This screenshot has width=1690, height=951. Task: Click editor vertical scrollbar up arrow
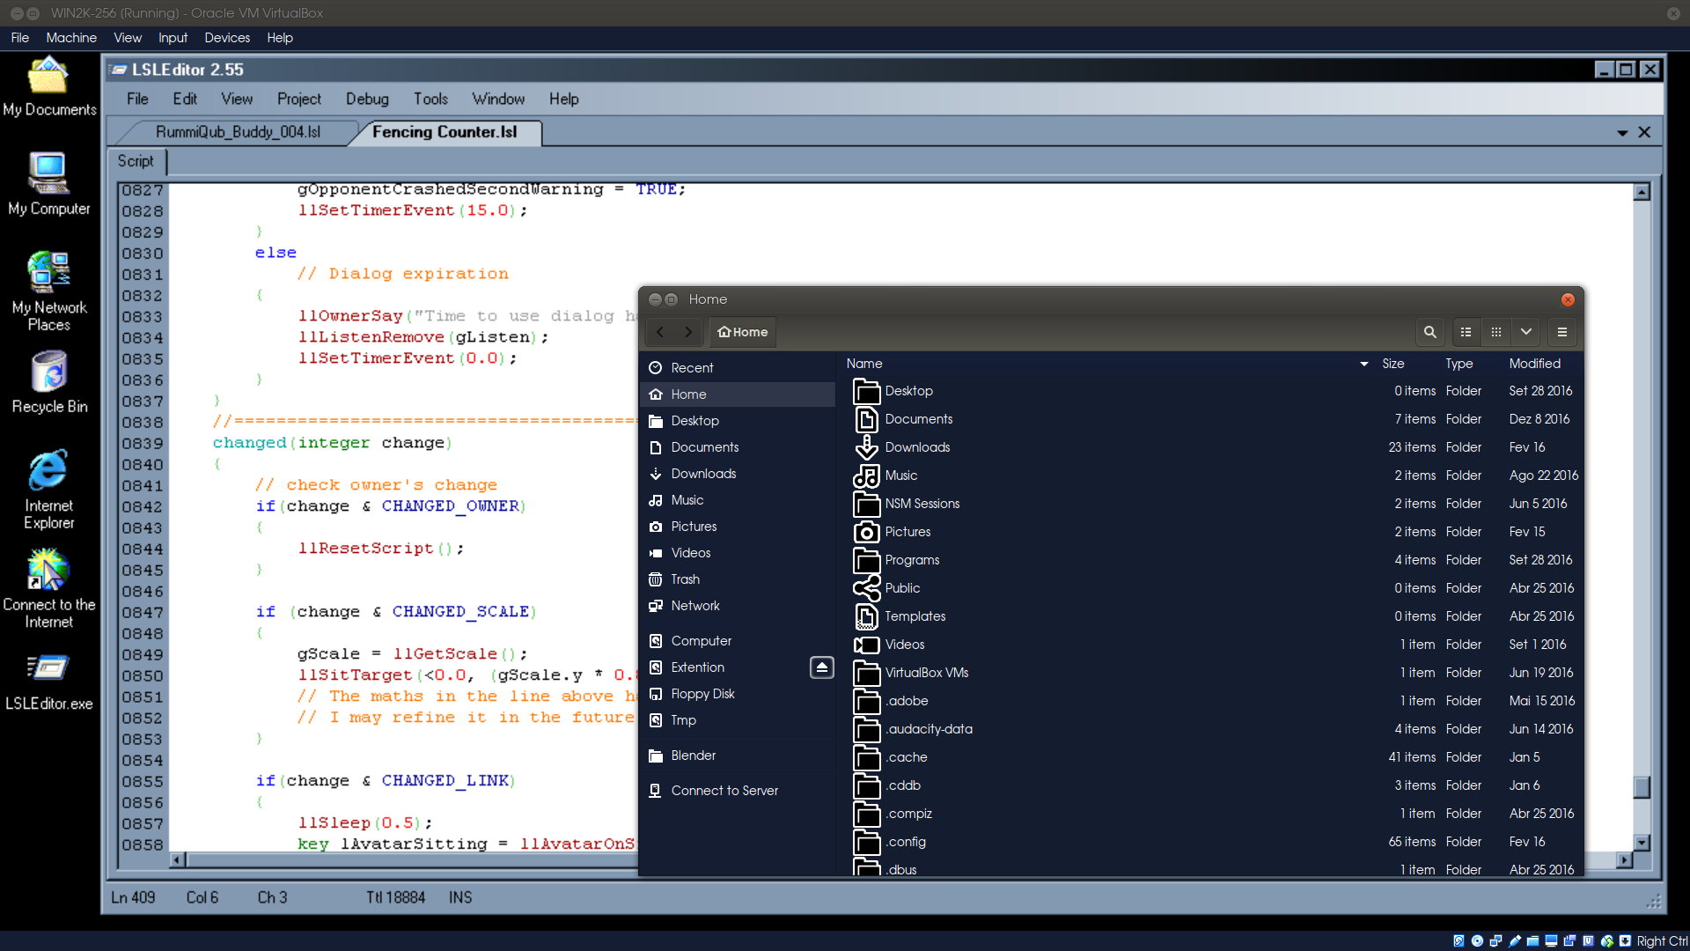point(1642,192)
